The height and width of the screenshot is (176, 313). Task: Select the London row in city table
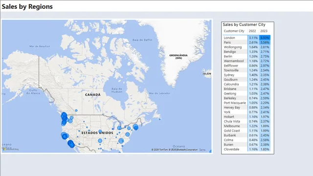tap(246, 38)
